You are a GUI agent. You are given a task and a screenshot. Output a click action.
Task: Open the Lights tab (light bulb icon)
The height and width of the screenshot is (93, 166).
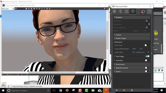pos(120,11)
